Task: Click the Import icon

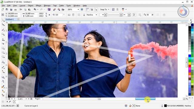Action: tap(55, 9)
